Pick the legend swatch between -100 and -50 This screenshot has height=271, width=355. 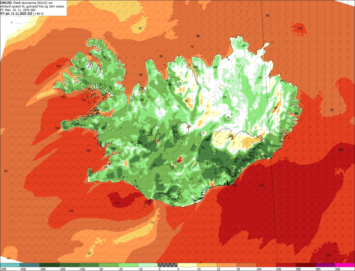point(89,265)
